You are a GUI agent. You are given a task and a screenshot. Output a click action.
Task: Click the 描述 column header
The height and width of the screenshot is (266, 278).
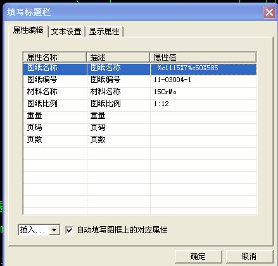tap(118, 57)
